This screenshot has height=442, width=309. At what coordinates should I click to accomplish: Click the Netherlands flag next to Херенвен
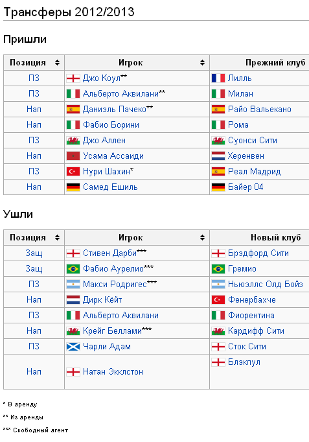click(218, 156)
